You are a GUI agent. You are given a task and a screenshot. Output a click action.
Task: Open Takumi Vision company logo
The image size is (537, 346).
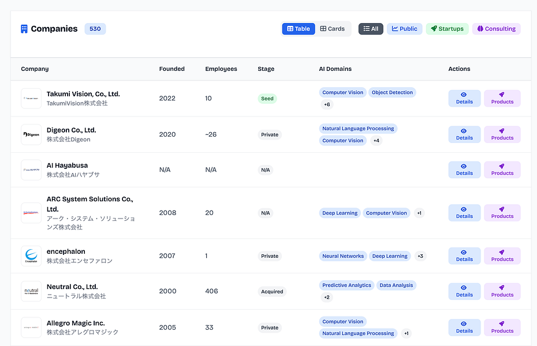click(31, 99)
